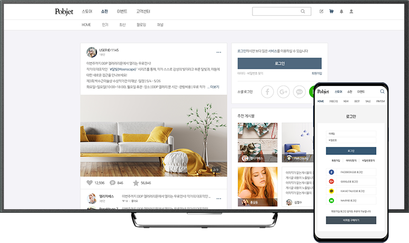Image resolution: width=409 pixels, height=243 pixels.
Task: Click the Naver N icon in the phone login list
Action: [x=331, y=201]
